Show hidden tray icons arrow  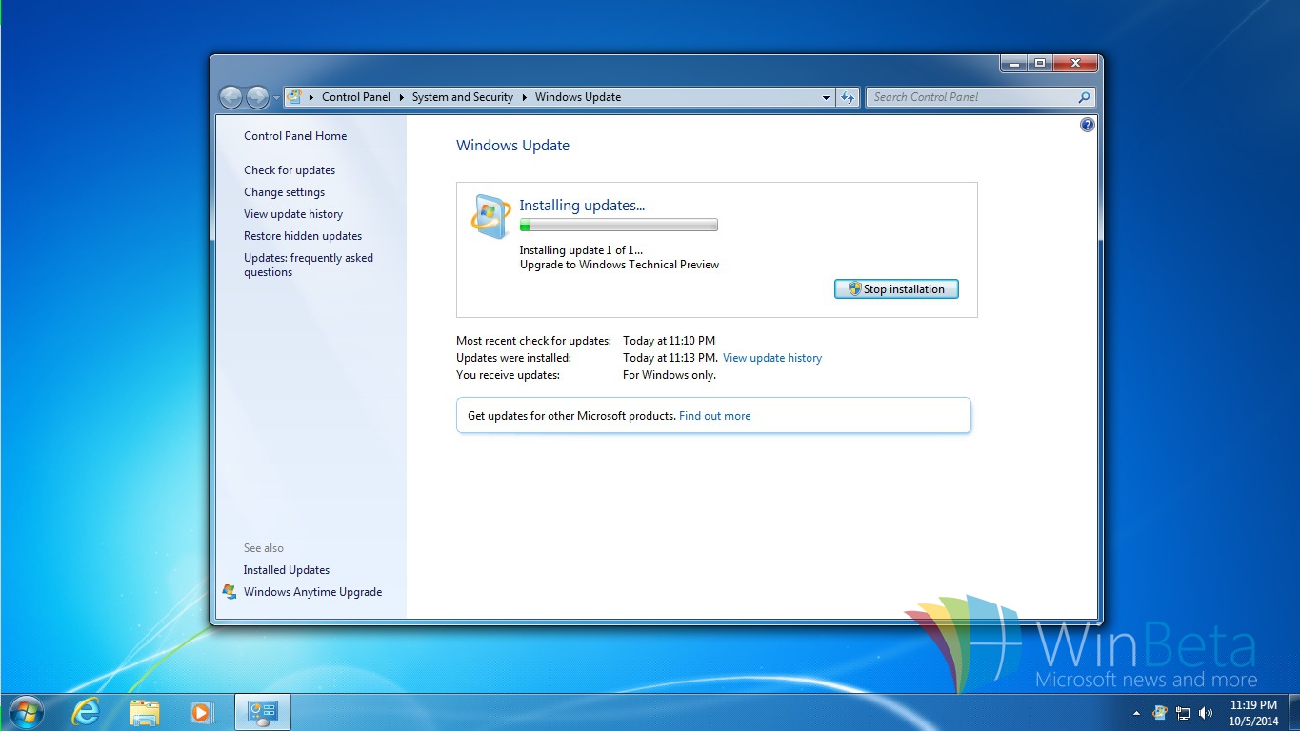pos(1136,713)
